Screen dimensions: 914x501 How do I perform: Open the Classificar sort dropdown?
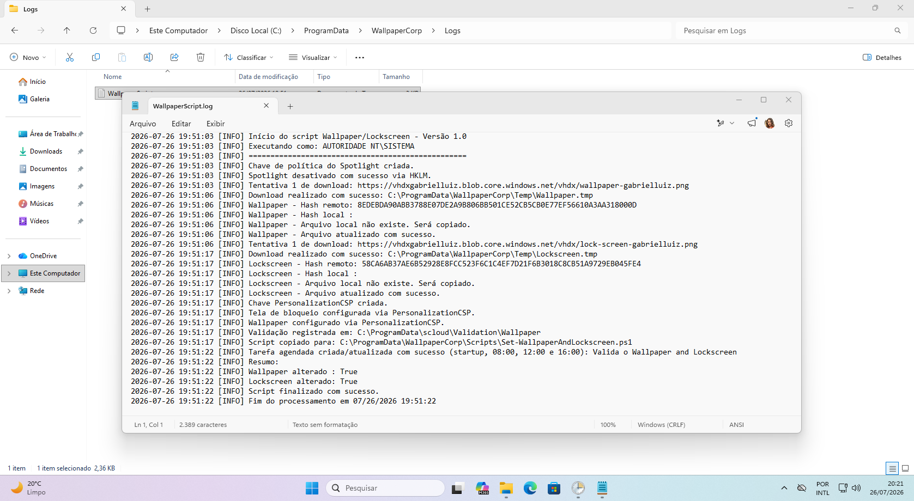[x=249, y=57]
